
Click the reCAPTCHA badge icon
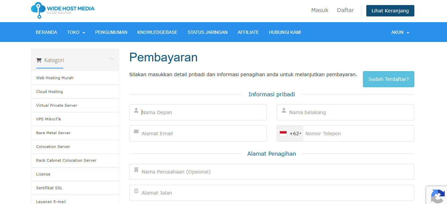(x=438, y=196)
